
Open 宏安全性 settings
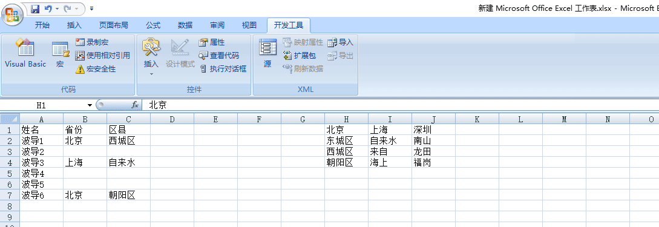click(96, 69)
